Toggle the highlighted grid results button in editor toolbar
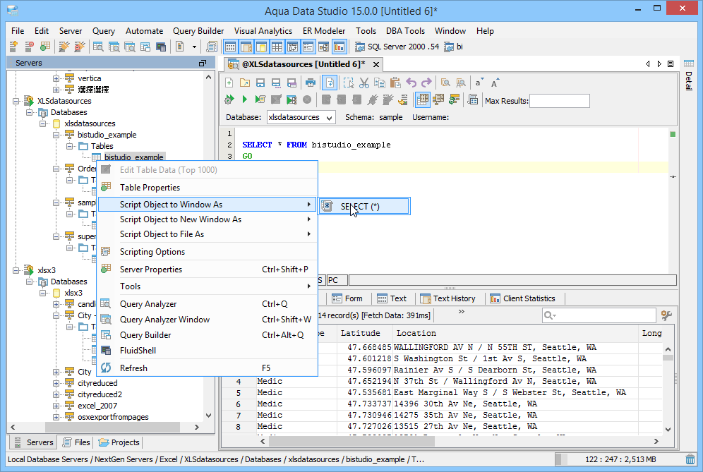This screenshot has width=703, height=472. pos(422,99)
